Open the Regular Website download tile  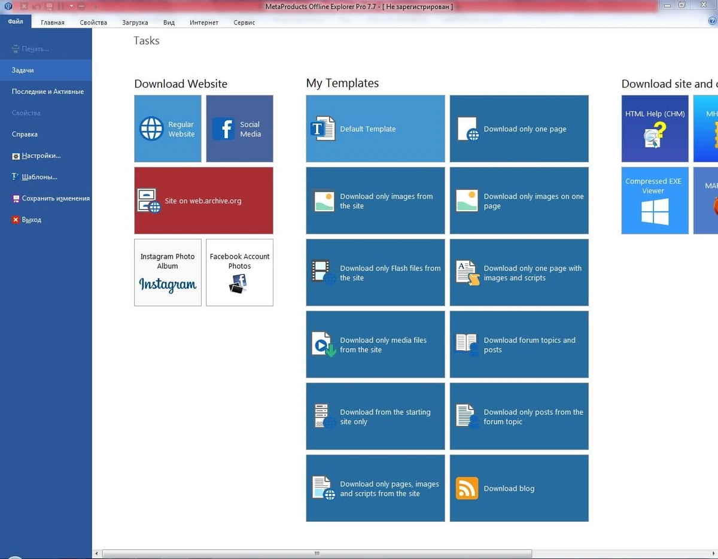click(x=168, y=129)
